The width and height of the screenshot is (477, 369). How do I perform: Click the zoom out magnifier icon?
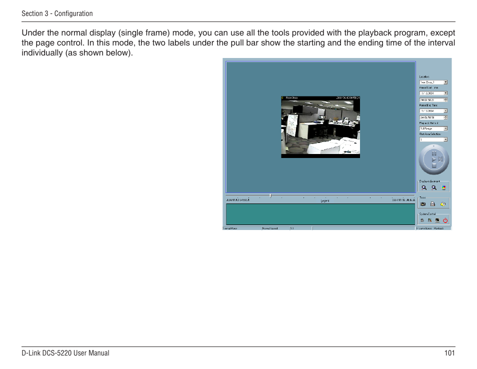click(x=434, y=187)
